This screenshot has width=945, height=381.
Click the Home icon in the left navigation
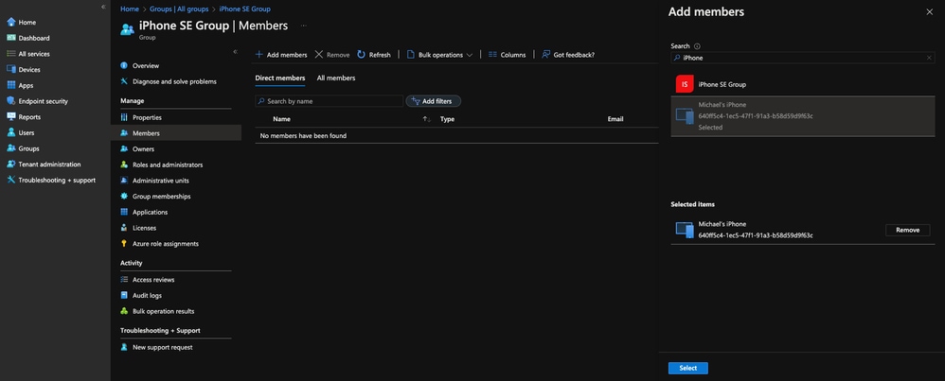pyautogui.click(x=10, y=23)
